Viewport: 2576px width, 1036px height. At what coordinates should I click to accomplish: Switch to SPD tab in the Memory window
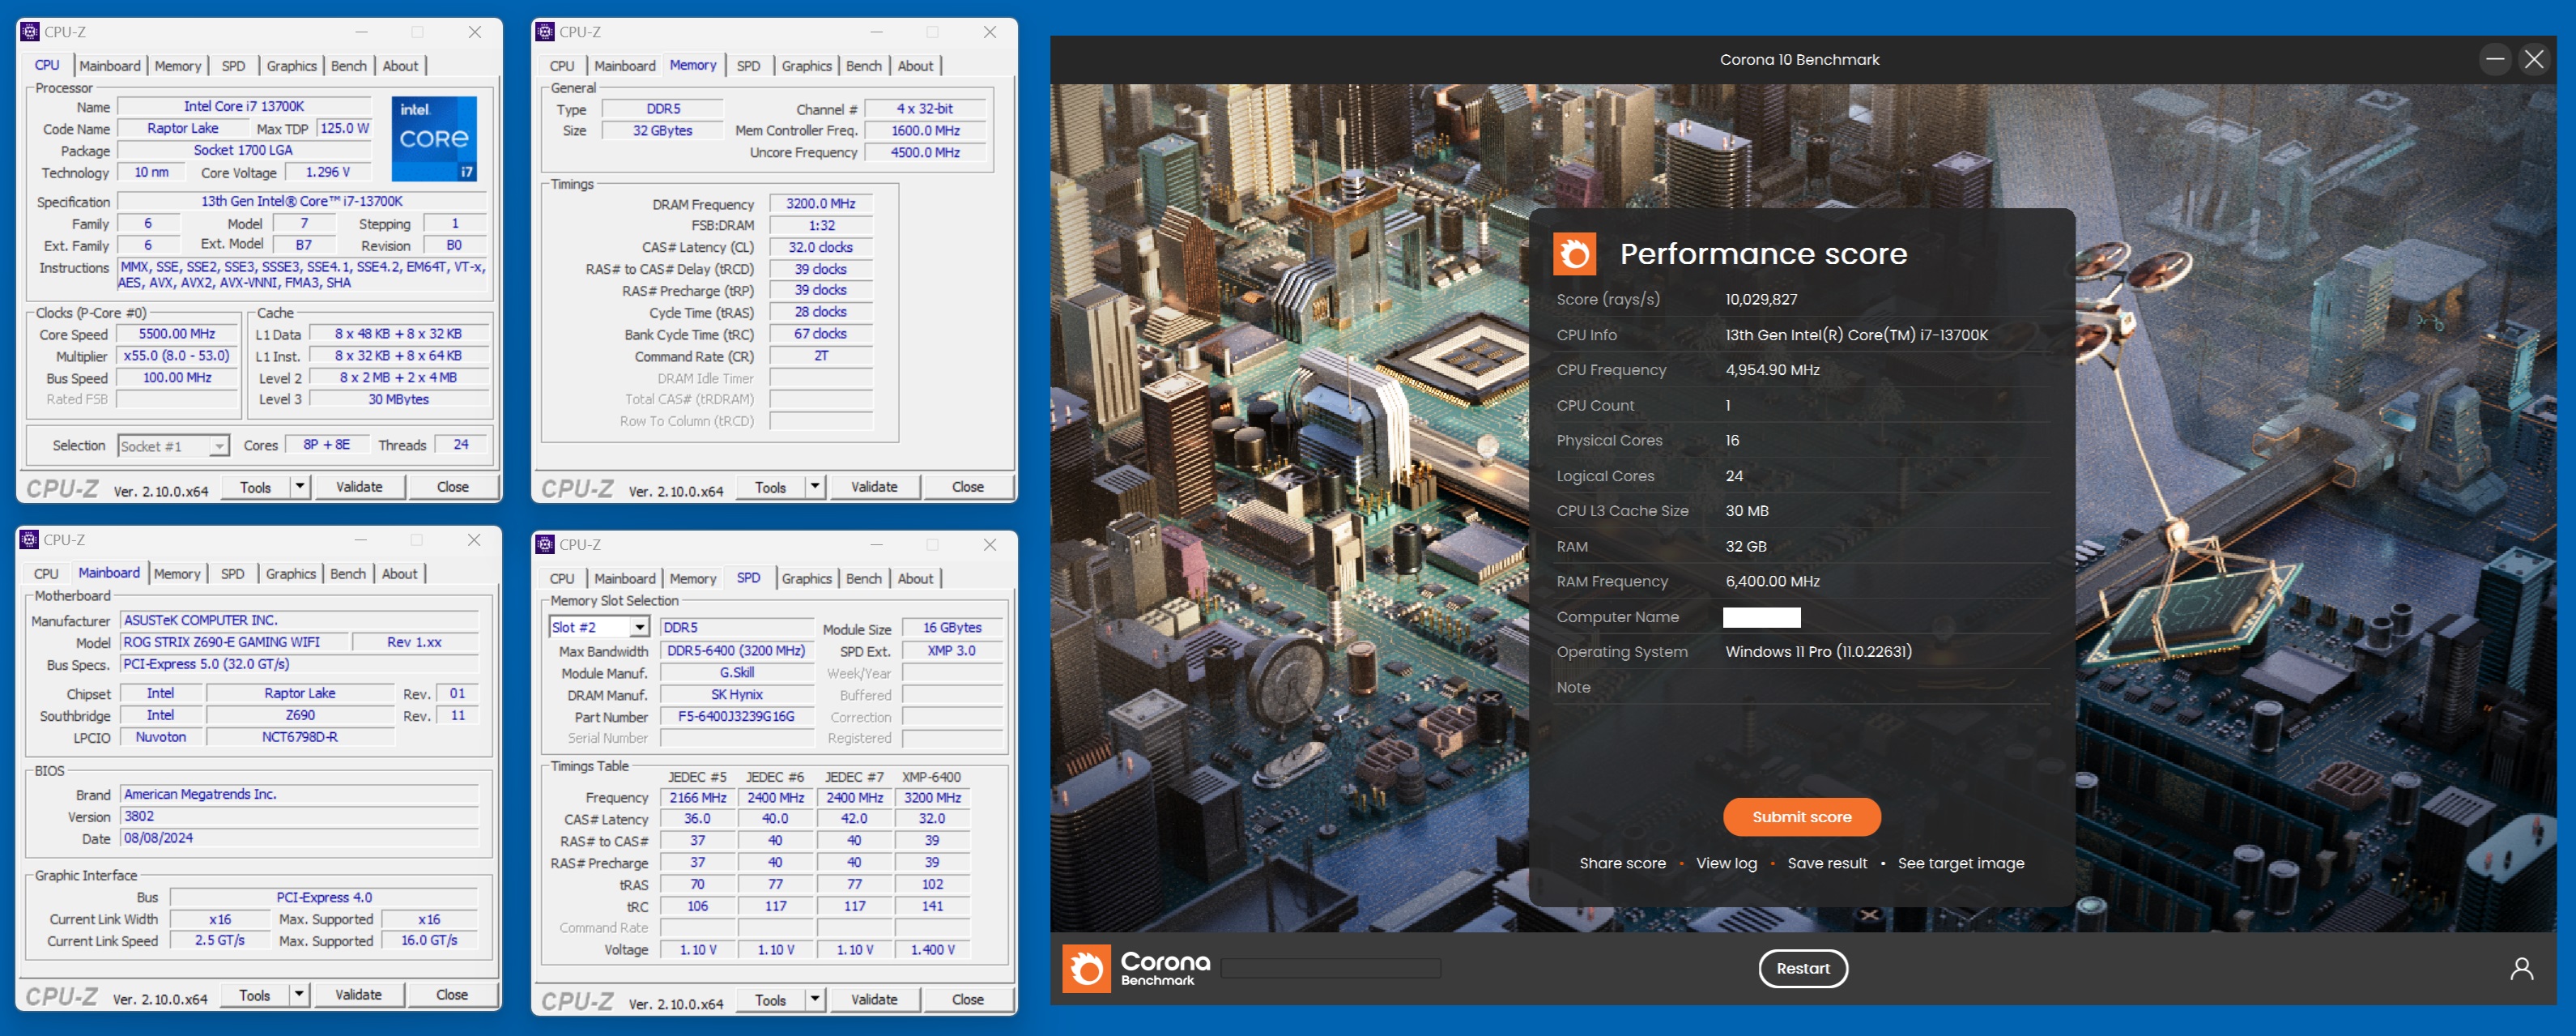pos(748,66)
